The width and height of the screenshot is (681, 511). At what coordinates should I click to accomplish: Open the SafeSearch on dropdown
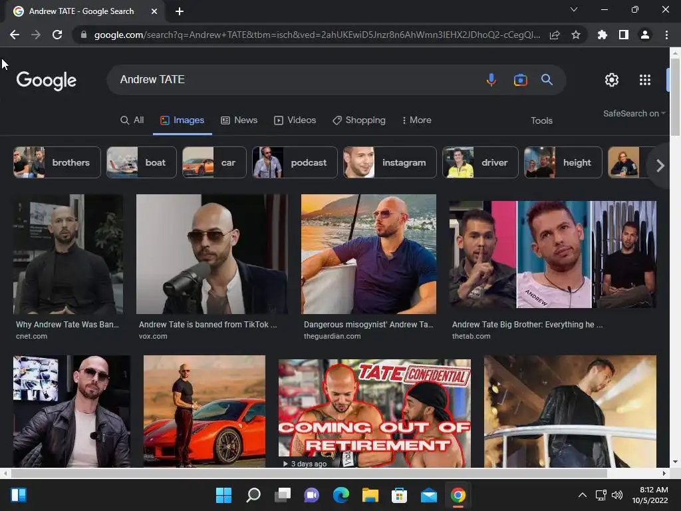[634, 113]
